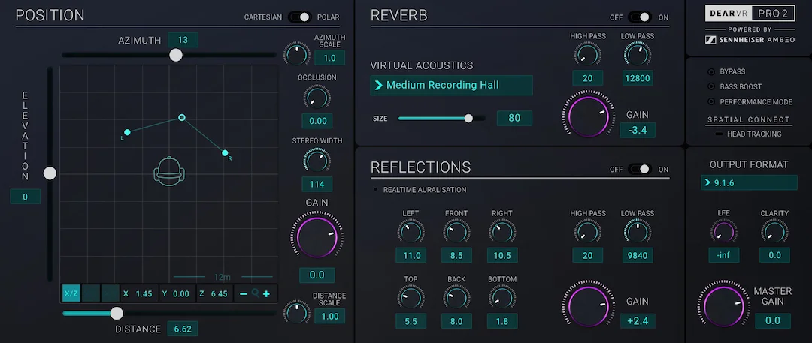Click the Reflections Left knob

411,231
